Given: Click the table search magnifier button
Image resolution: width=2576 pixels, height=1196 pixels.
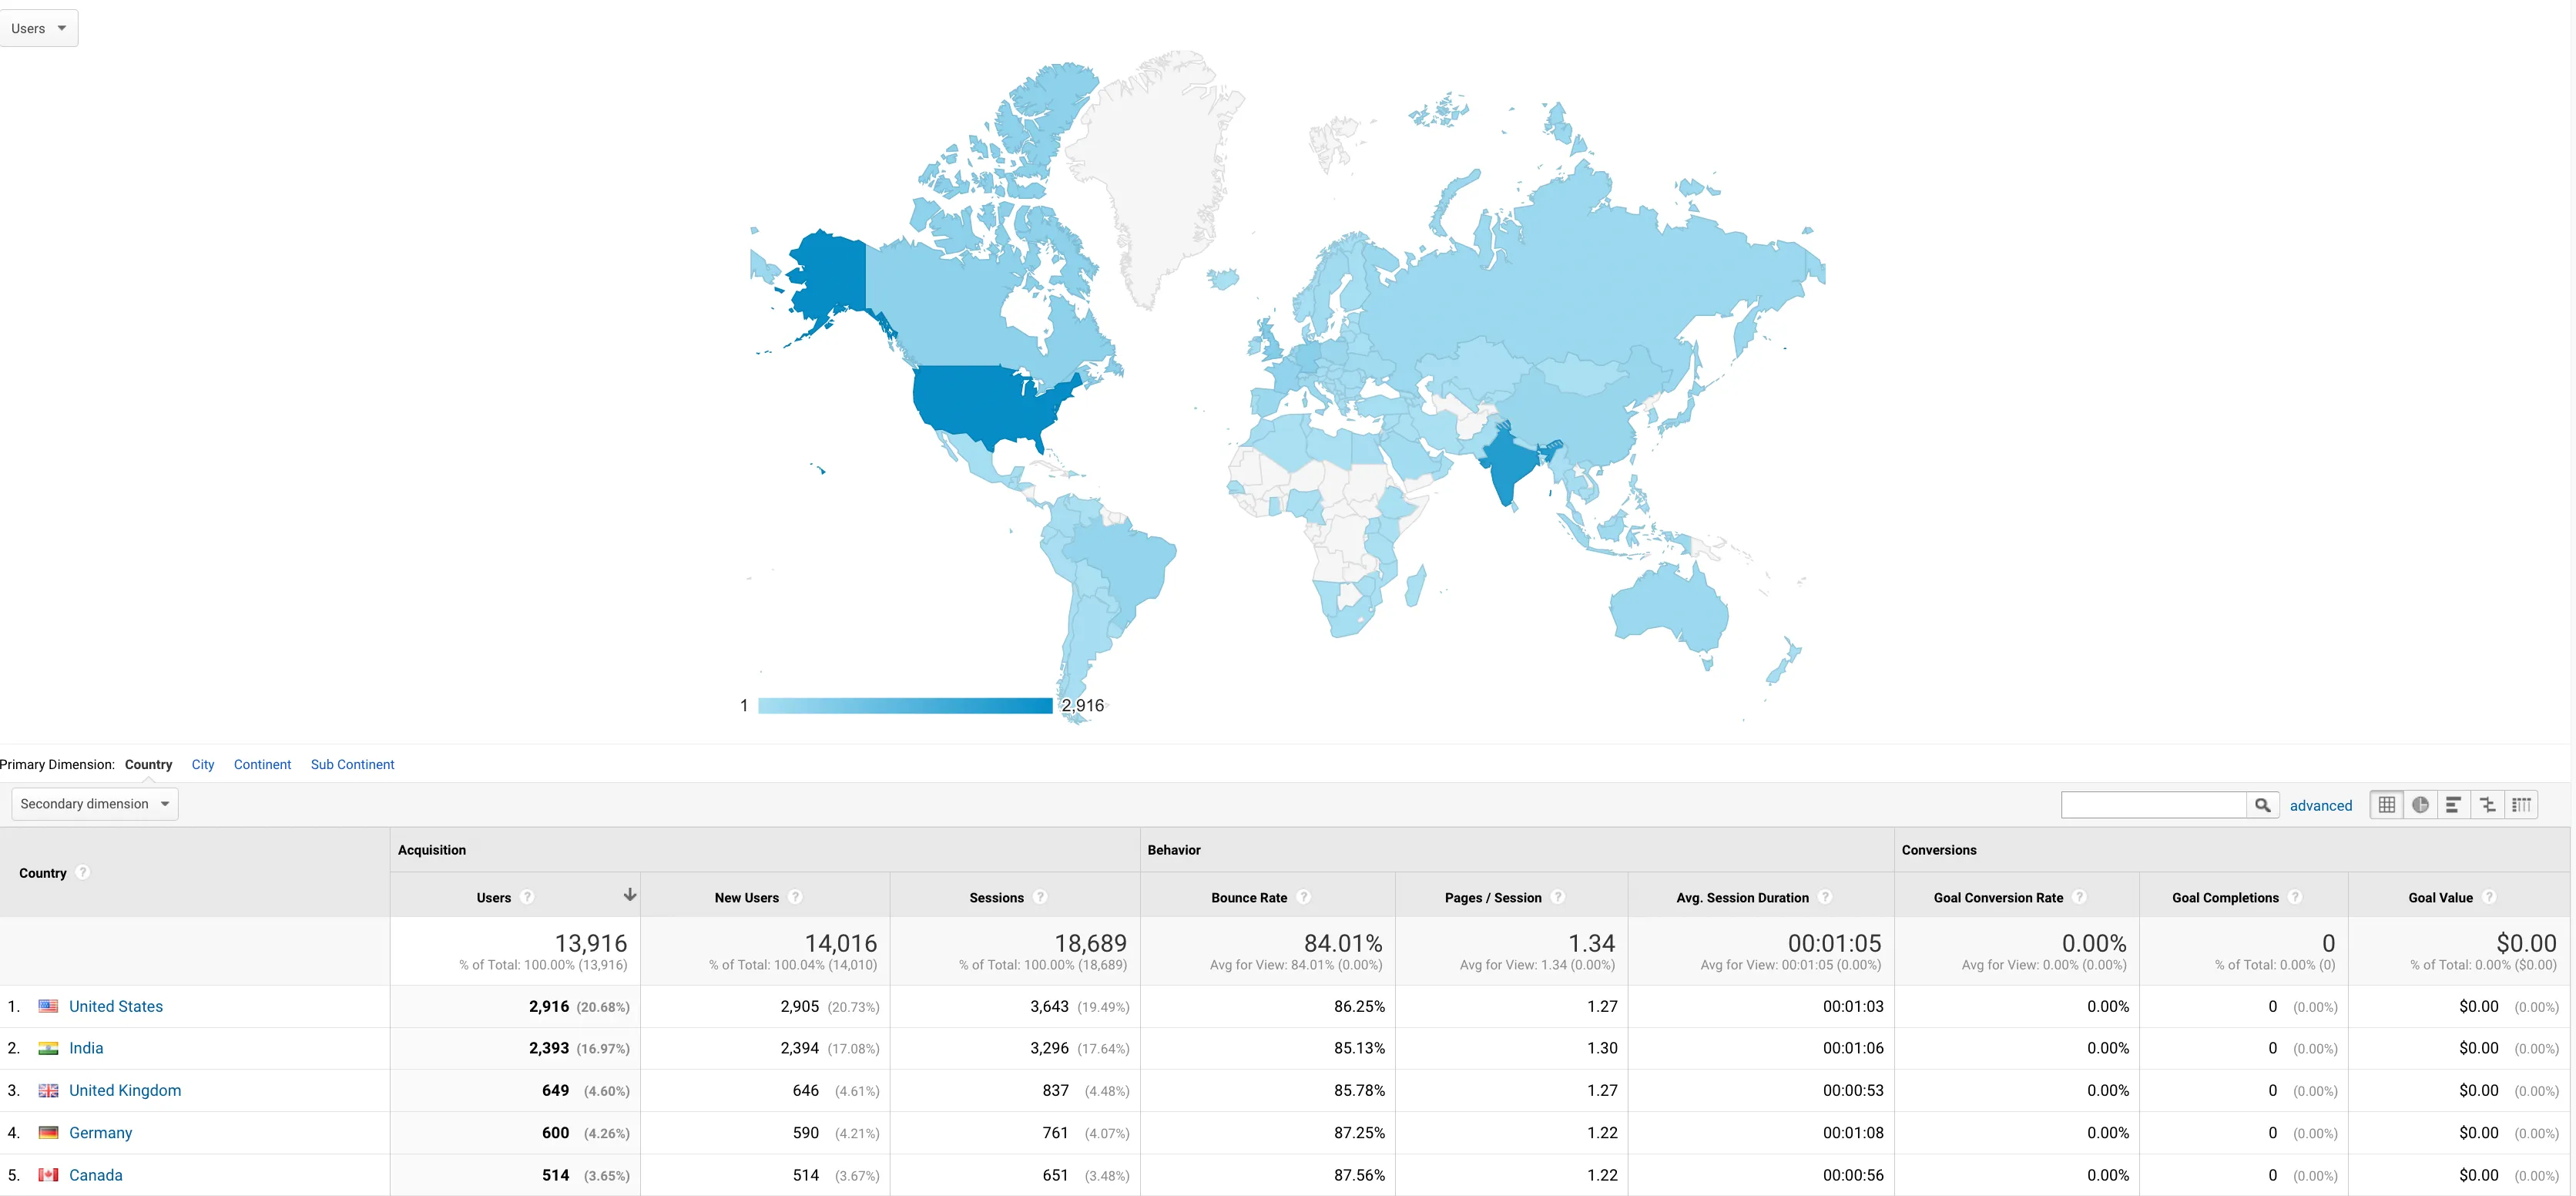Looking at the screenshot, I should pos(2262,805).
